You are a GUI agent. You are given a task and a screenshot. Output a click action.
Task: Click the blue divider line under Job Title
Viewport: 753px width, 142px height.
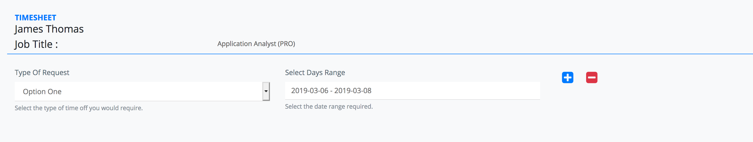[380, 54]
